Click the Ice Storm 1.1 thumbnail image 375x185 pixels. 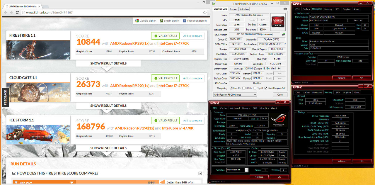coord(38,135)
